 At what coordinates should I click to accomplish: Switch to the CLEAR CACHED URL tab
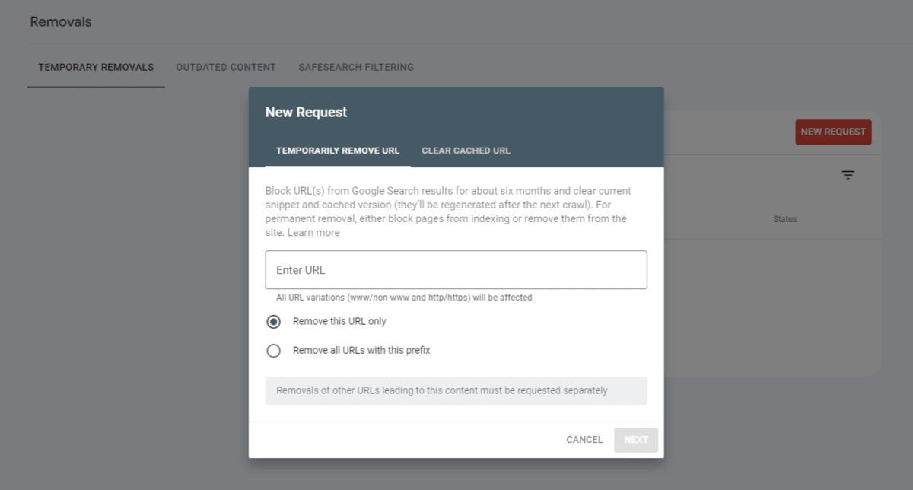pyautogui.click(x=466, y=150)
